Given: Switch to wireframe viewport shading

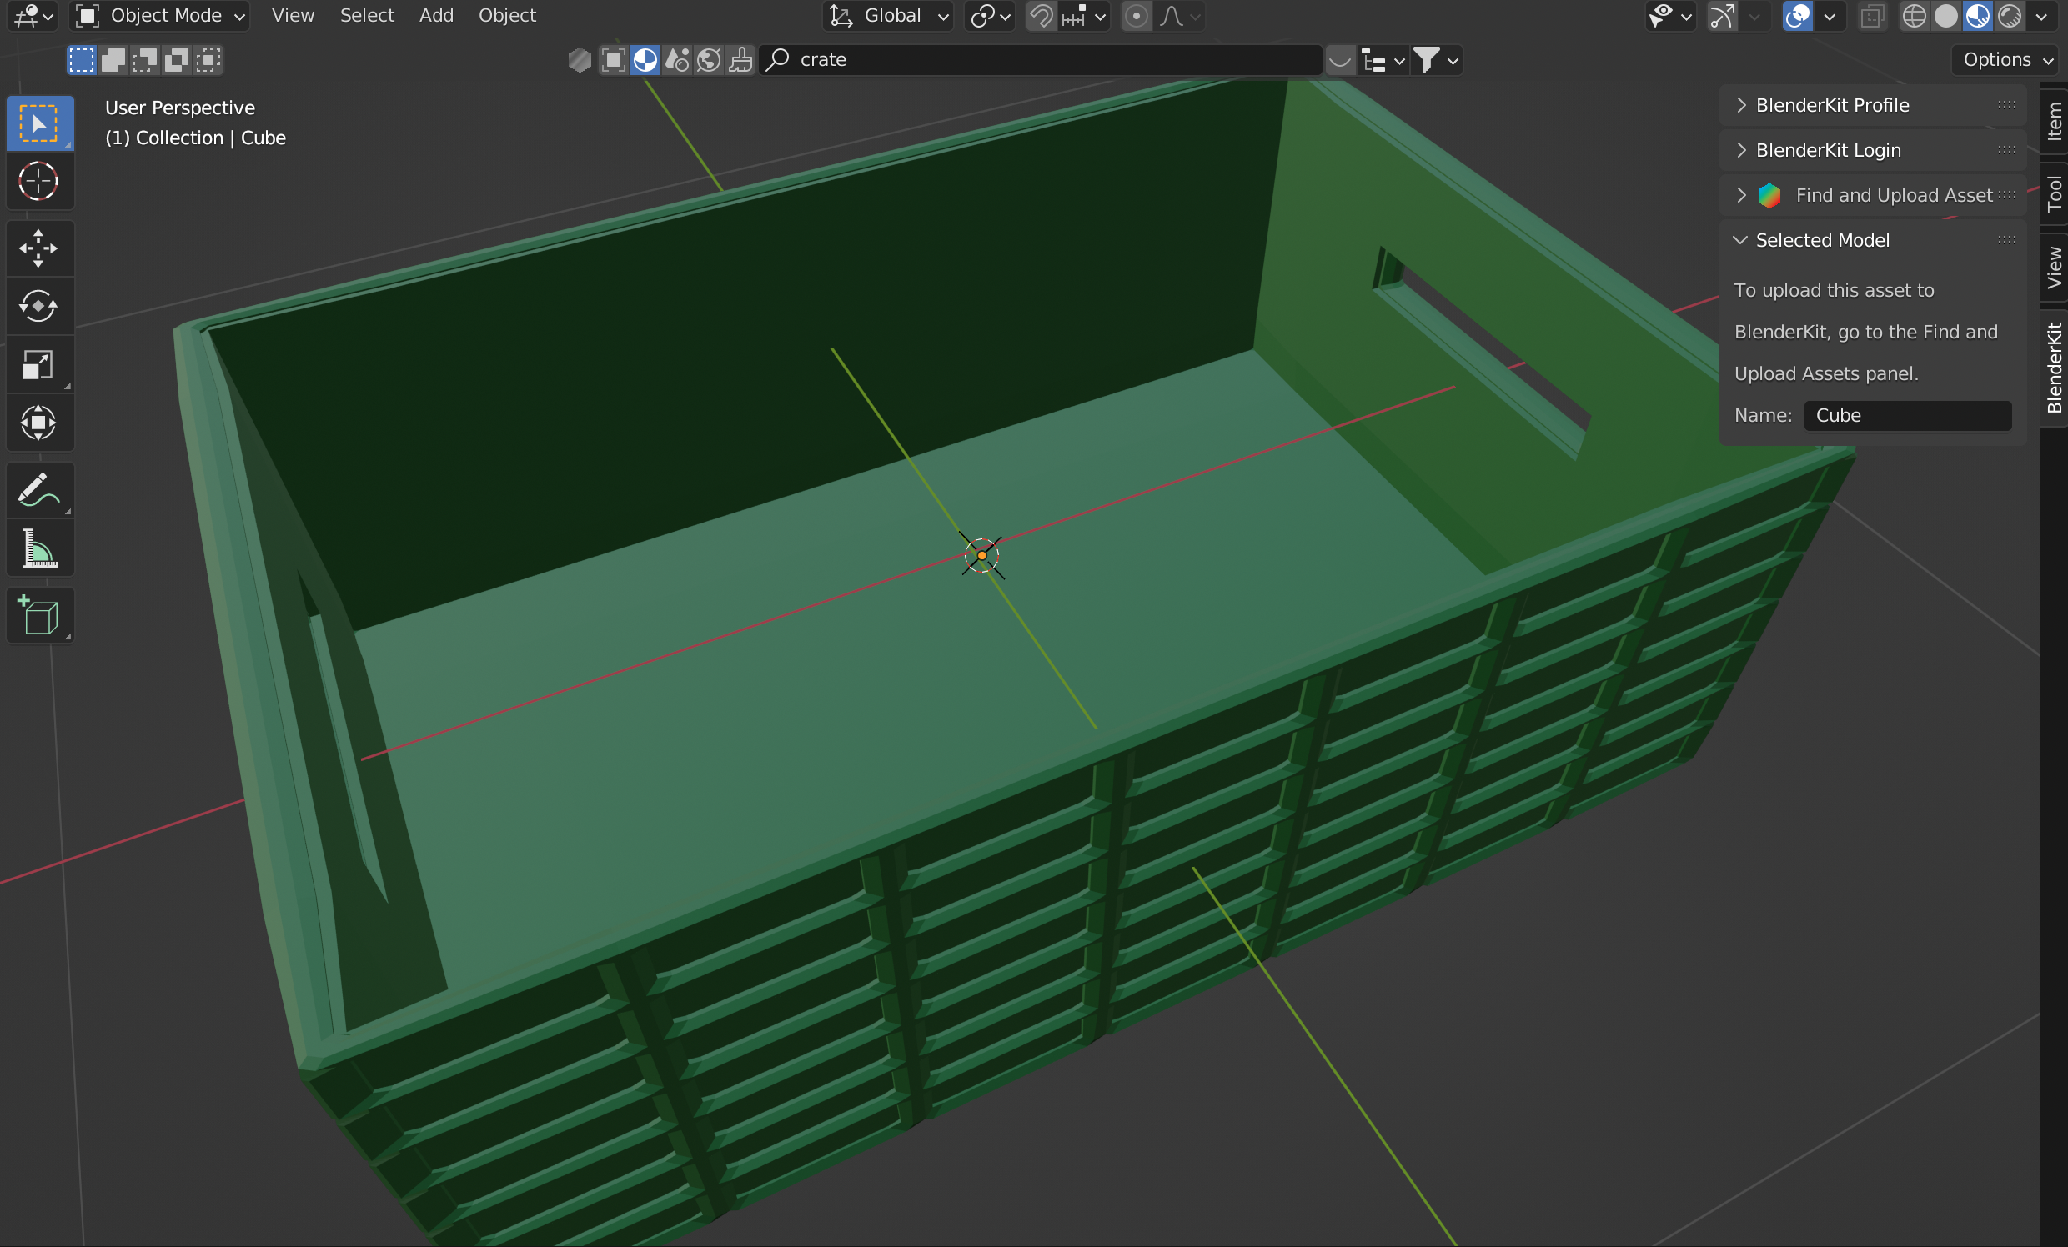Looking at the screenshot, I should [1915, 16].
